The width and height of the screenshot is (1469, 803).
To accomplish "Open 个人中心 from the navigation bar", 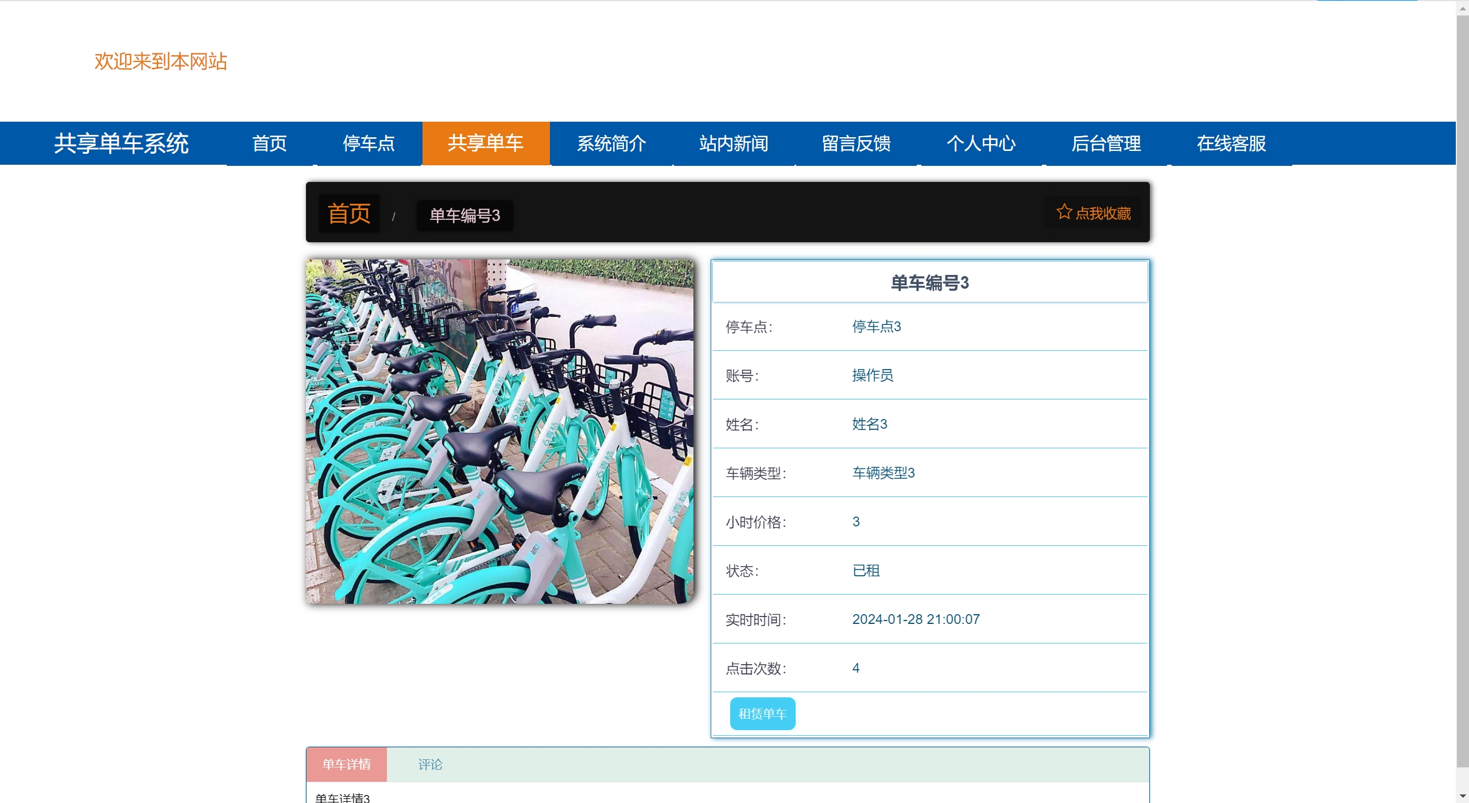I will [981, 143].
